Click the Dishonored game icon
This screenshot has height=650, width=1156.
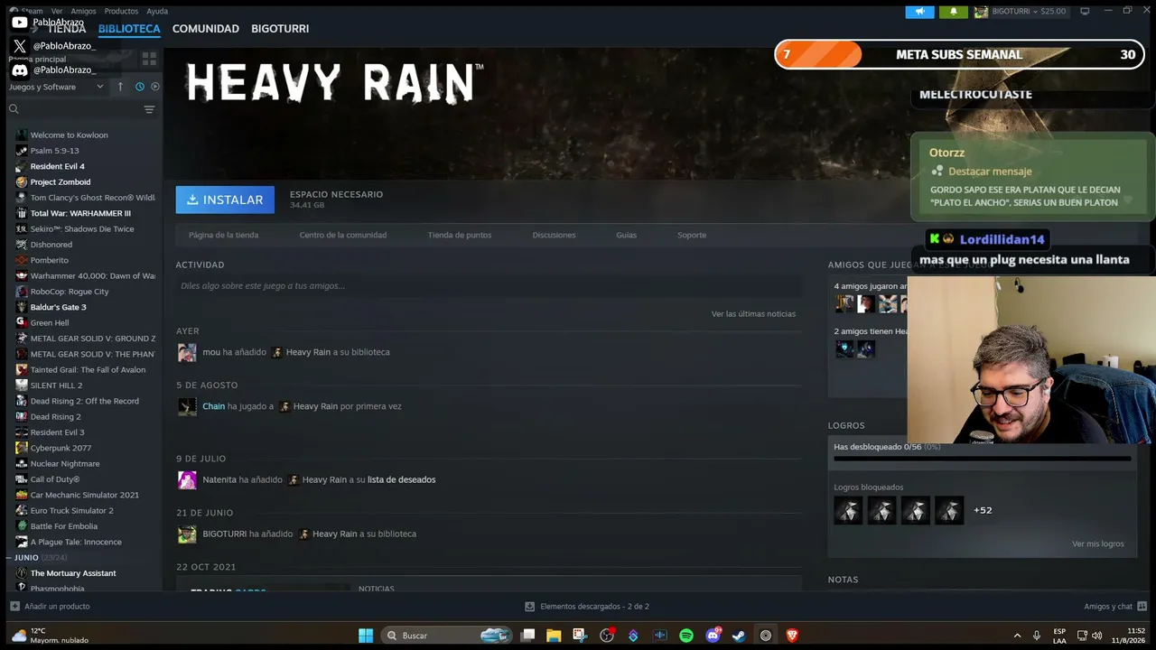point(22,245)
